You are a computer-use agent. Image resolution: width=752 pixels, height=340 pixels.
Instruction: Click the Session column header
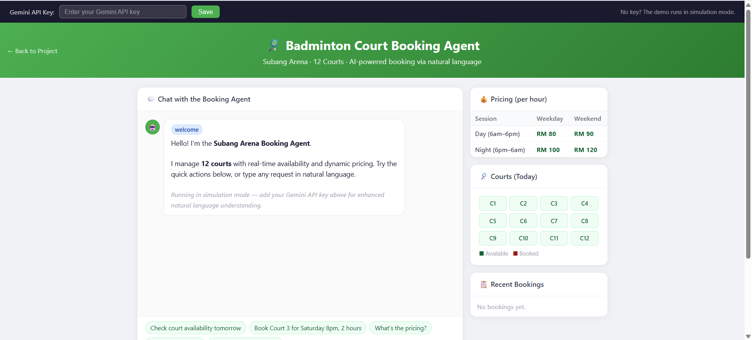point(486,118)
